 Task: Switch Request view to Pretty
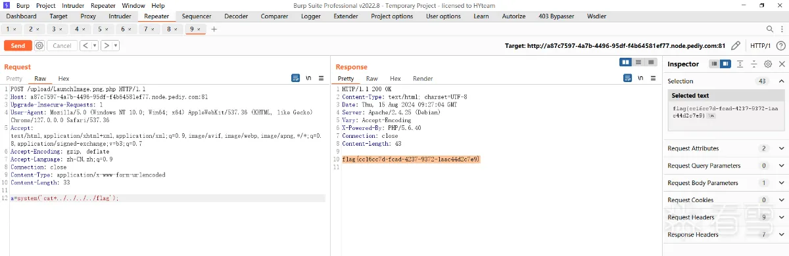pos(14,78)
